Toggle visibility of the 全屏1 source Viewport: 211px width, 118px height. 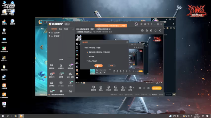point(49,33)
